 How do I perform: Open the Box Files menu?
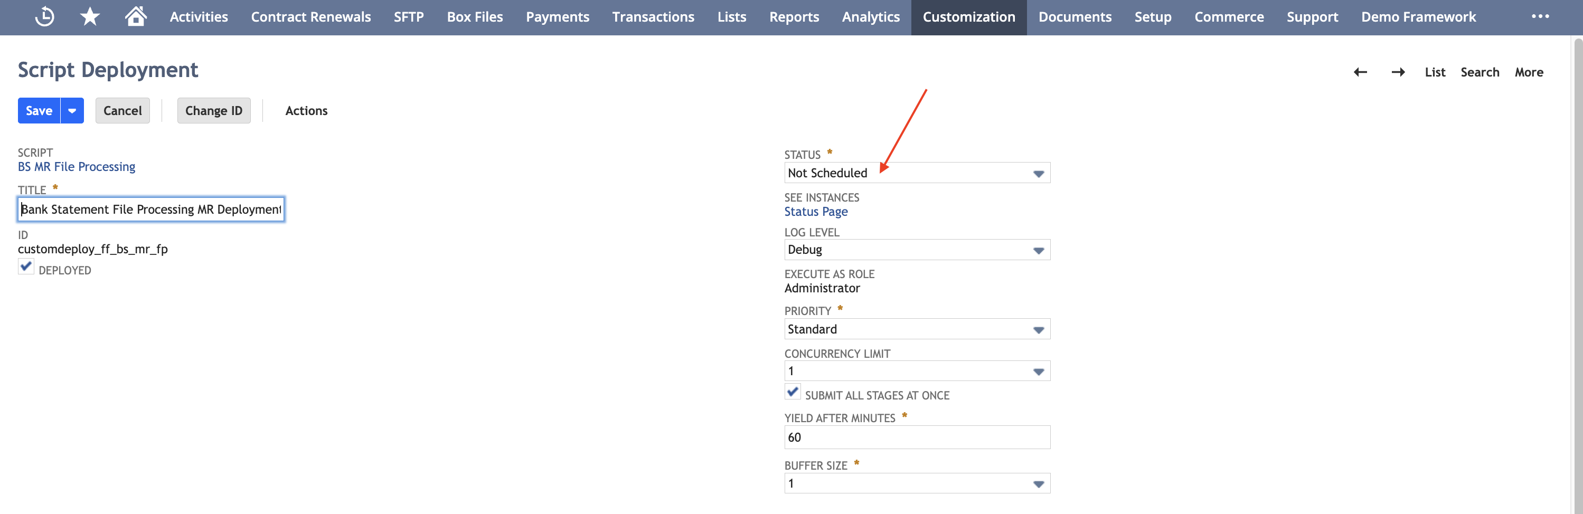[474, 17]
